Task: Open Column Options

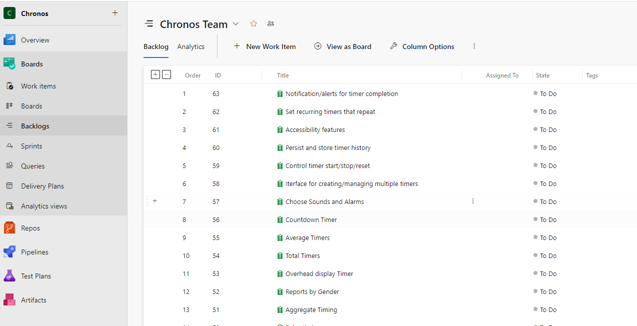Action: (x=421, y=46)
